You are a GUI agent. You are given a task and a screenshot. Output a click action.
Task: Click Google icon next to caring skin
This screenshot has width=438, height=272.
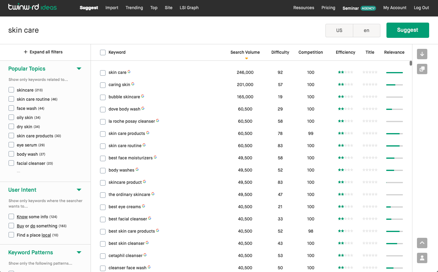click(133, 84)
